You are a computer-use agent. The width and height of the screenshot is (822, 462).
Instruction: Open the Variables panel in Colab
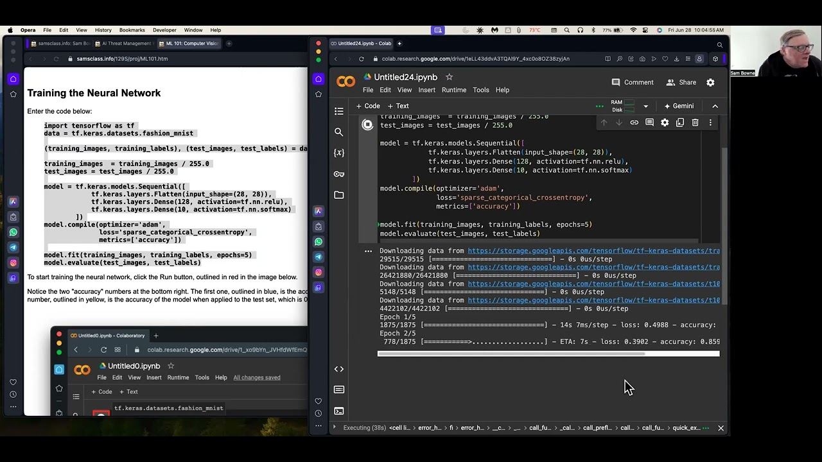click(339, 153)
